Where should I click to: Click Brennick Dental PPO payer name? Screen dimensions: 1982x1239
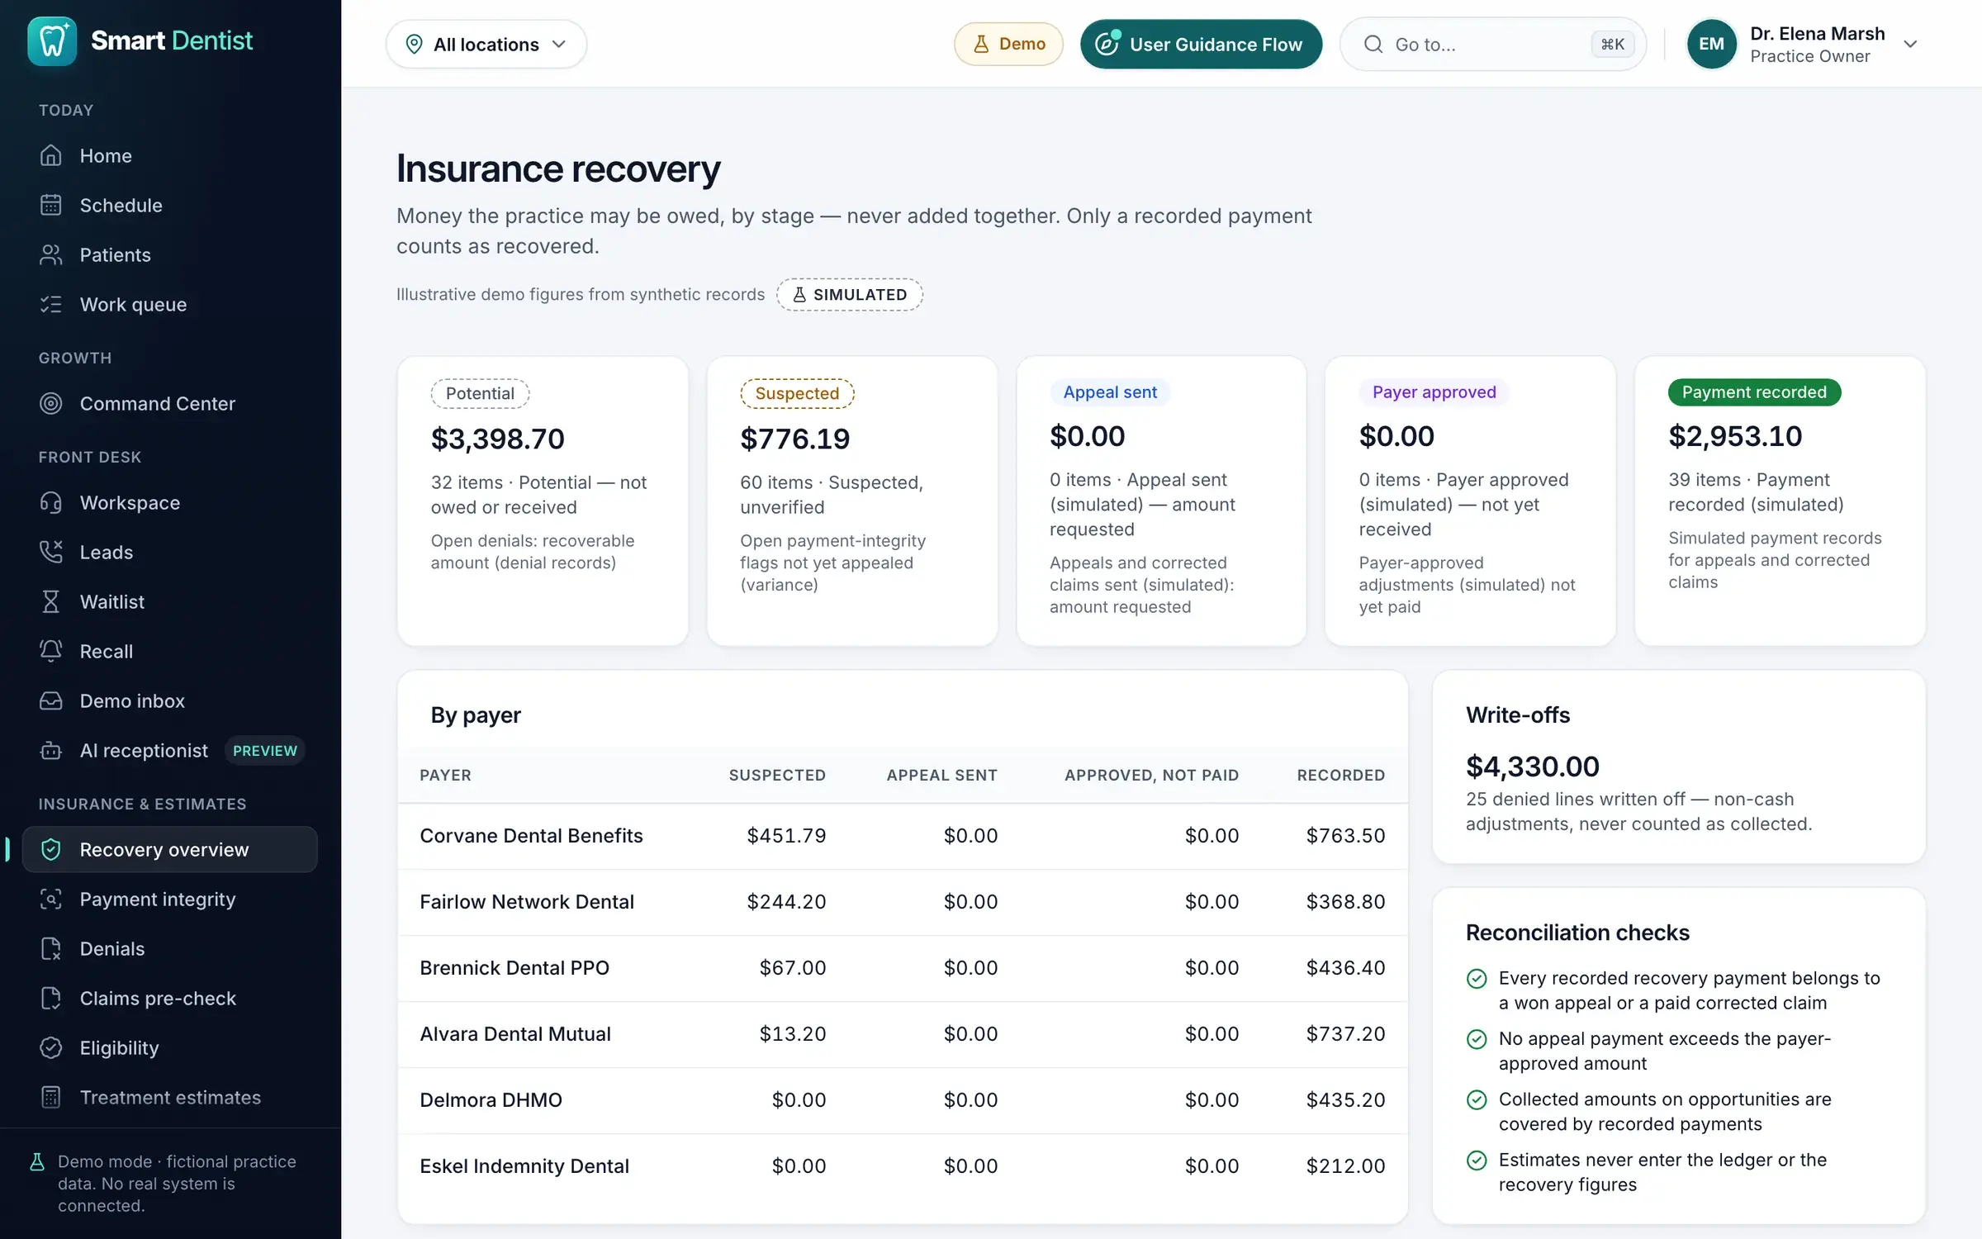(x=514, y=967)
